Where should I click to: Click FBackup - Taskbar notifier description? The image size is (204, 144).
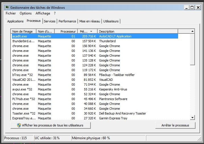[117, 75]
